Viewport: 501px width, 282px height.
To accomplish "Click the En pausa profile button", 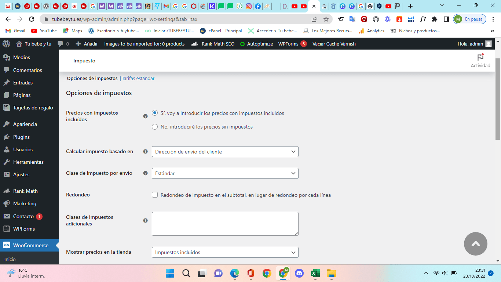I will coord(470,19).
